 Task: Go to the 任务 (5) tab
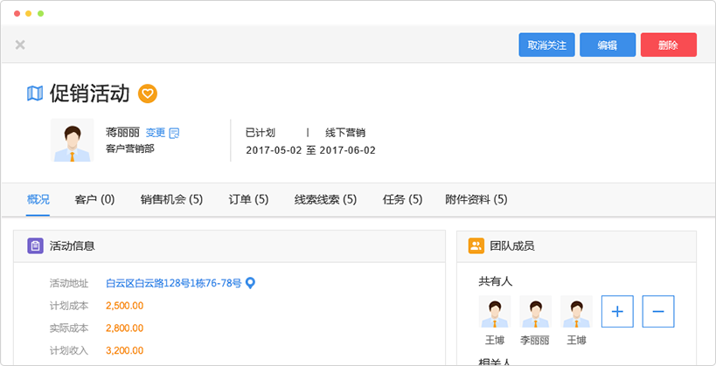[402, 199]
